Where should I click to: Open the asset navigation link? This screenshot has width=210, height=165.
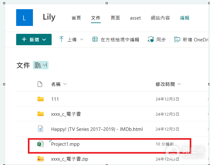[x=135, y=18]
